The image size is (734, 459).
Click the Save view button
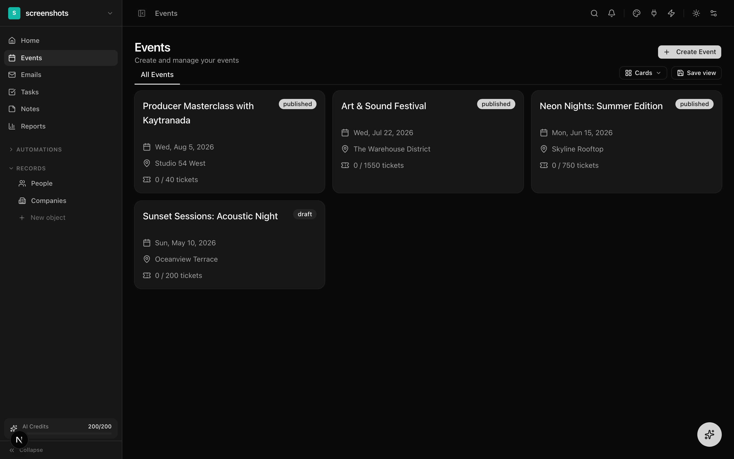[x=696, y=73]
